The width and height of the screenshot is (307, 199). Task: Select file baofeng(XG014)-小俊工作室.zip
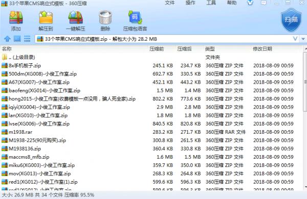152,90
